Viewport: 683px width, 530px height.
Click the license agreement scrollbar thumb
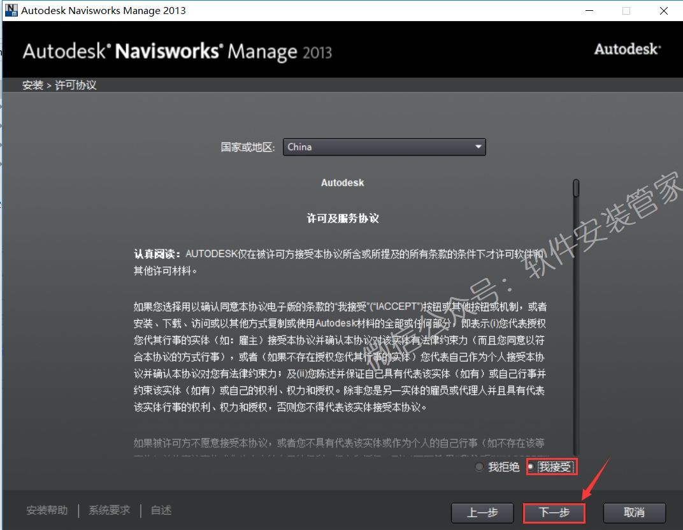coord(576,188)
